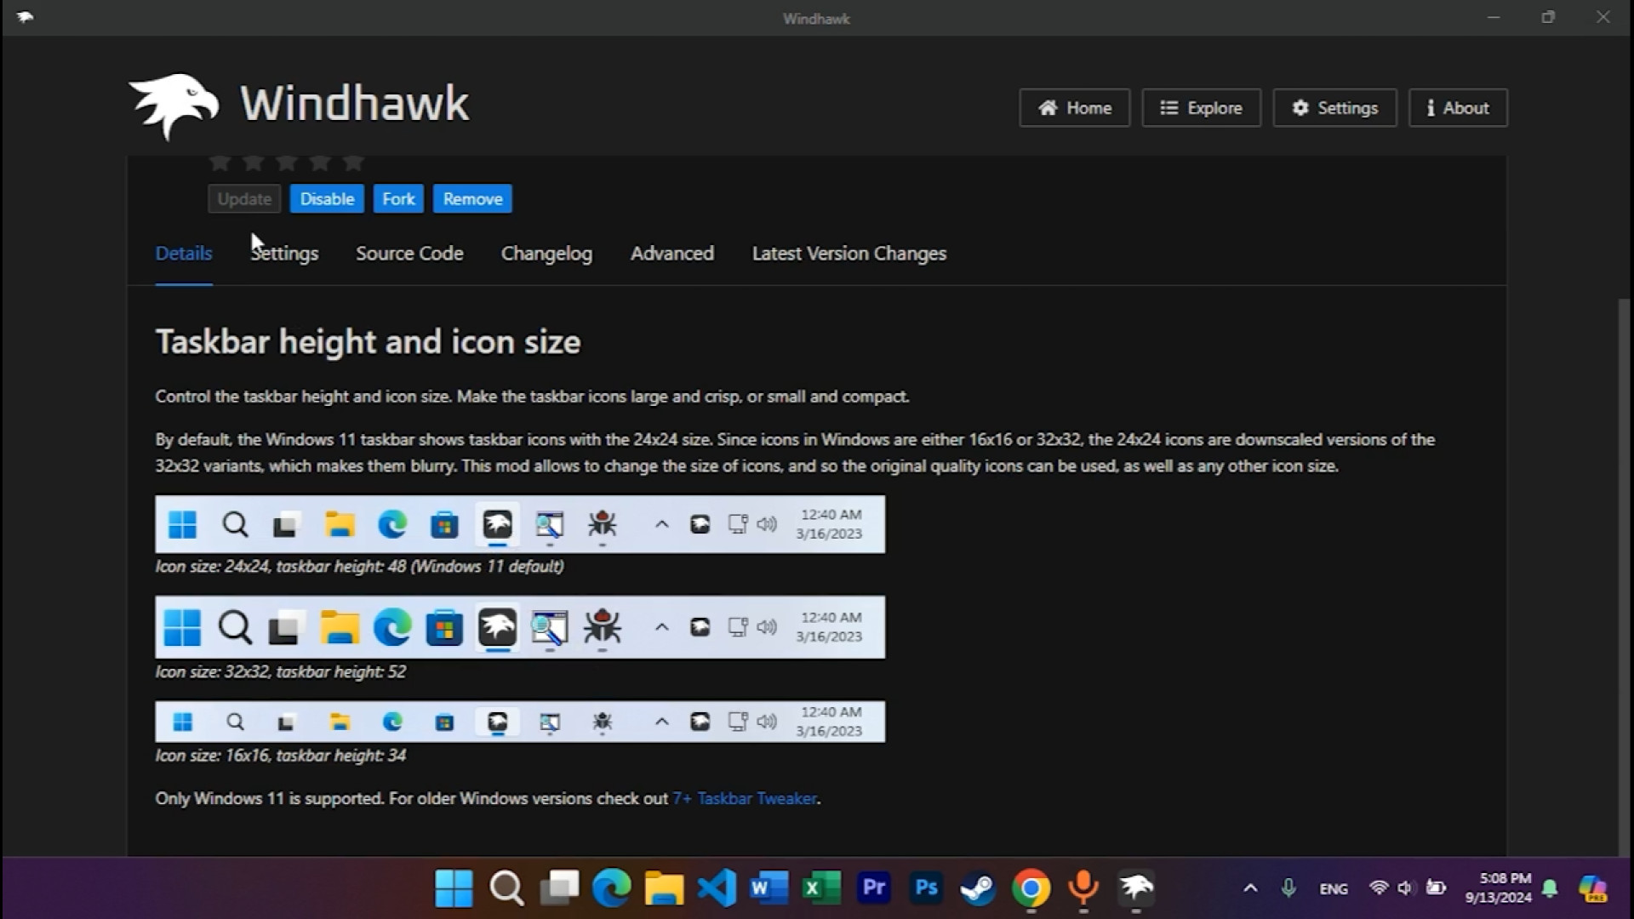Launch Visual Studio Code from taskbar

717,888
